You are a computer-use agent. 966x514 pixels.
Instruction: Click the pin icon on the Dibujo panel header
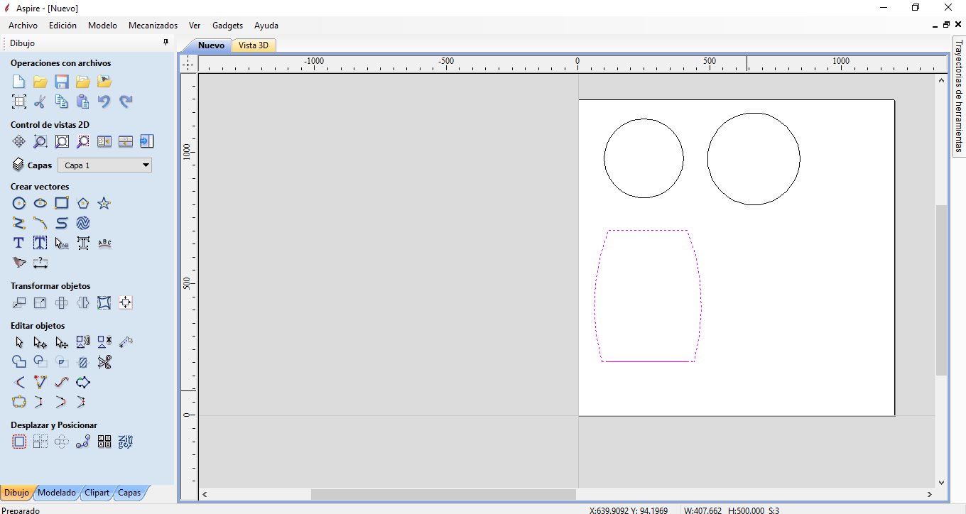pyautogui.click(x=166, y=43)
